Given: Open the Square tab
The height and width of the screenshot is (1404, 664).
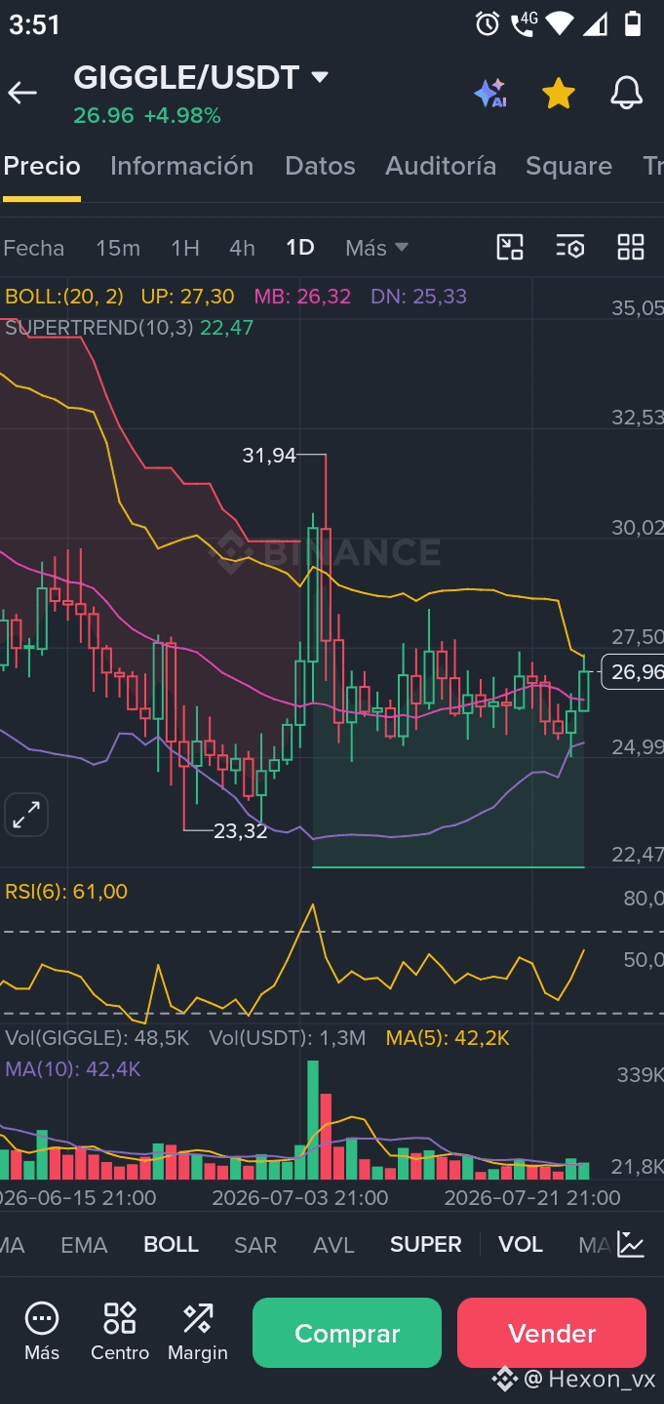Looking at the screenshot, I should tap(568, 166).
